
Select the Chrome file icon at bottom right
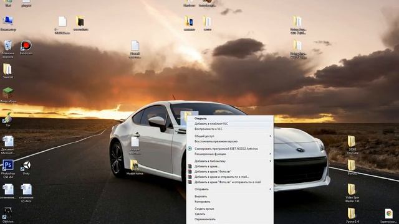(x=388, y=214)
